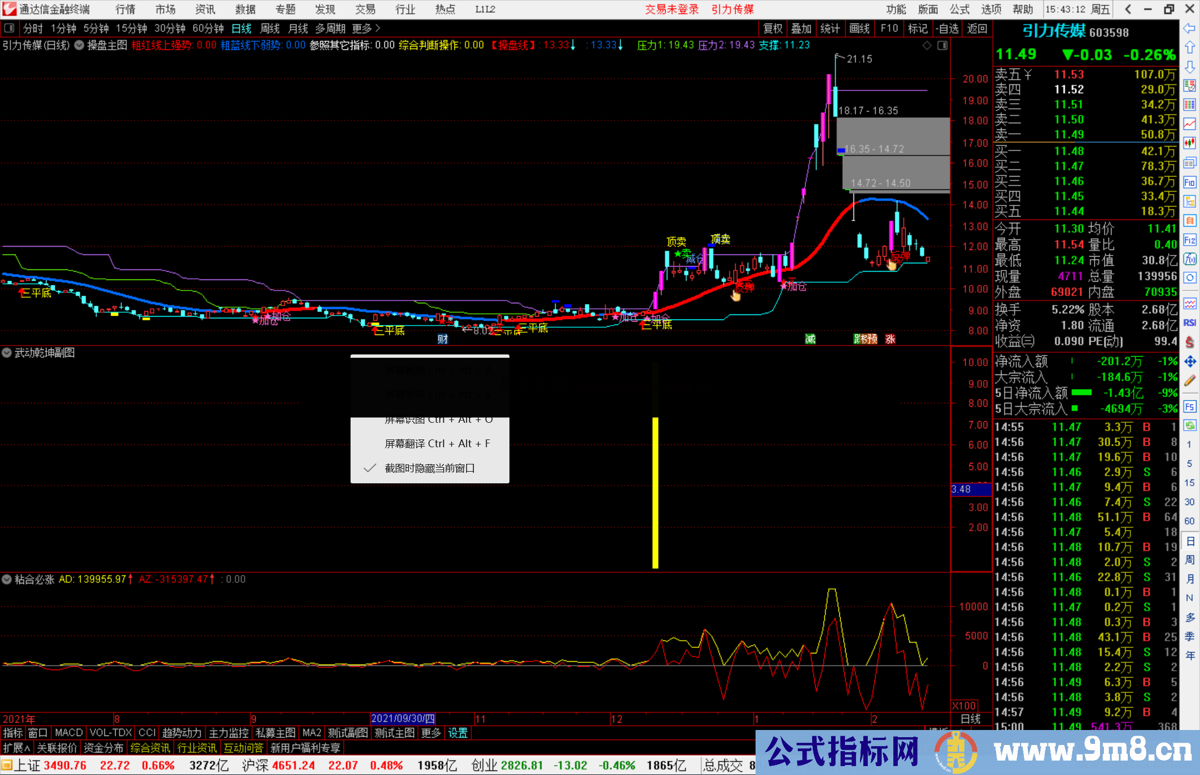
Task: Click the back arrow icon in right sidebar
Action: 1189,28
